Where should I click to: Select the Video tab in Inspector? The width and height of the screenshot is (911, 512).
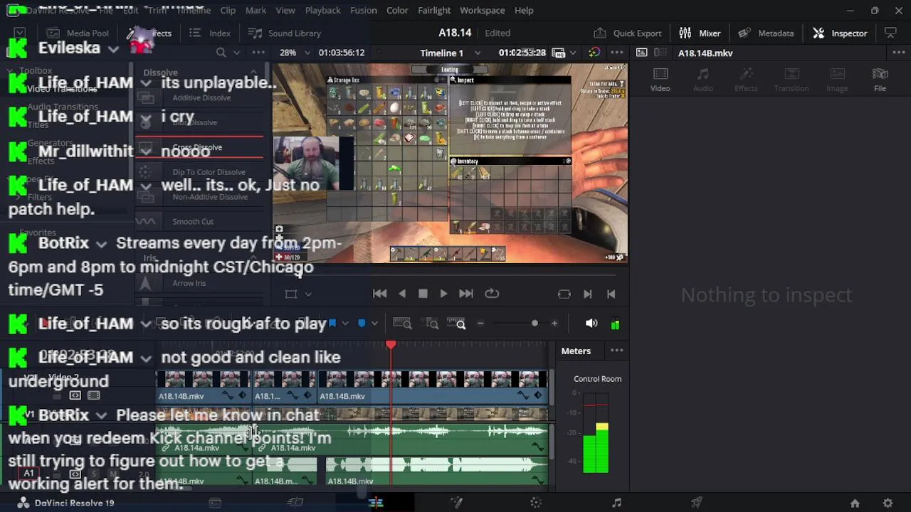coord(660,80)
